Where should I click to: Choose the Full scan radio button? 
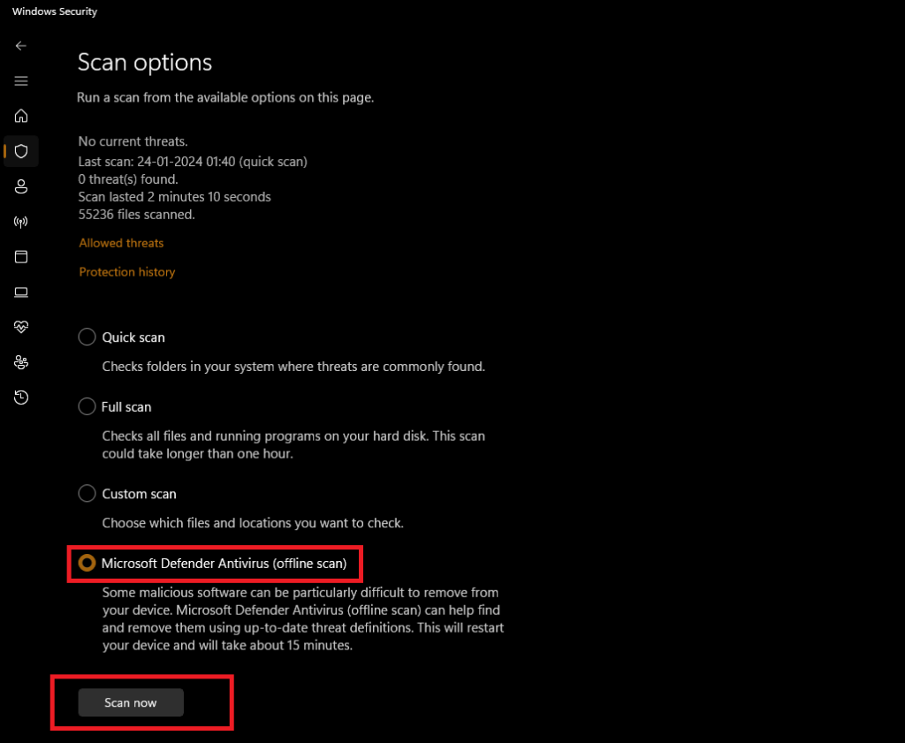[87, 406]
